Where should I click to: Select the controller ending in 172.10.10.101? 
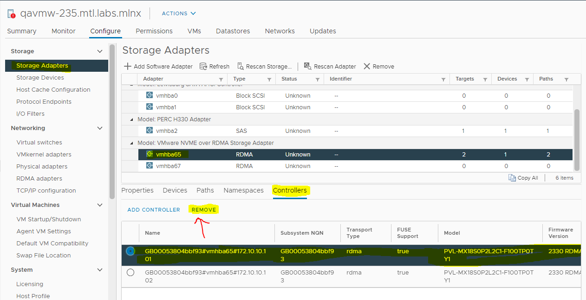point(130,251)
